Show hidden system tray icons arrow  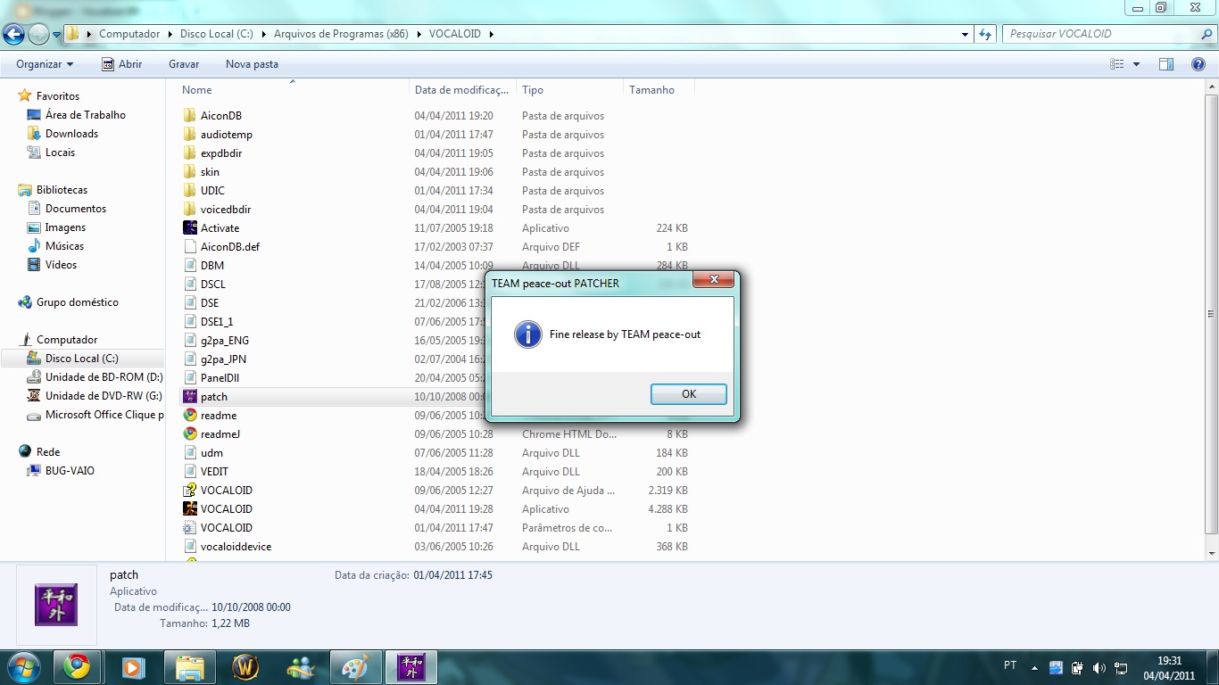(1034, 667)
